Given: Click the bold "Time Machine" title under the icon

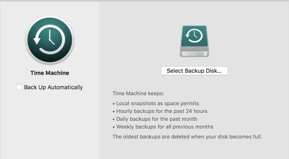Looking at the screenshot, I should 50,73.
